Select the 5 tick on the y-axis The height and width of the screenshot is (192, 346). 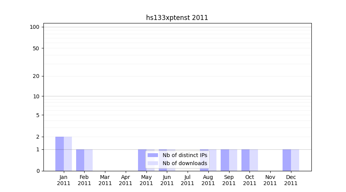[38, 115]
